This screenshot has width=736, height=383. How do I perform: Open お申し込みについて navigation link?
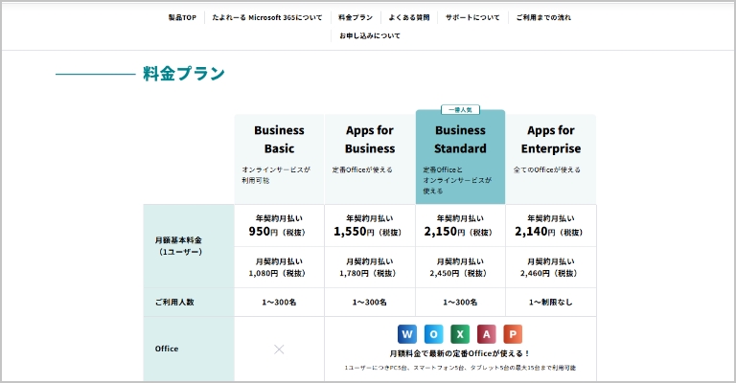click(x=370, y=35)
